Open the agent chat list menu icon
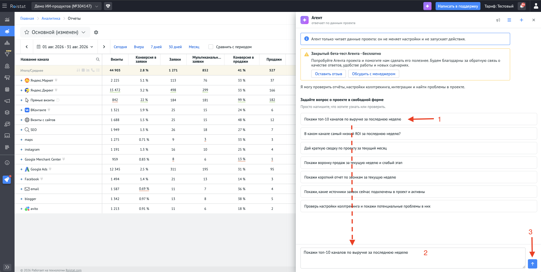Image resolution: width=541 pixels, height=272 pixels. [x=509, y=20]
